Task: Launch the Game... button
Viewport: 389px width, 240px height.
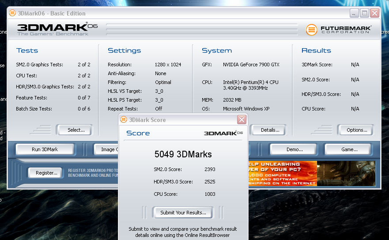Action: (x=348, y=149)
